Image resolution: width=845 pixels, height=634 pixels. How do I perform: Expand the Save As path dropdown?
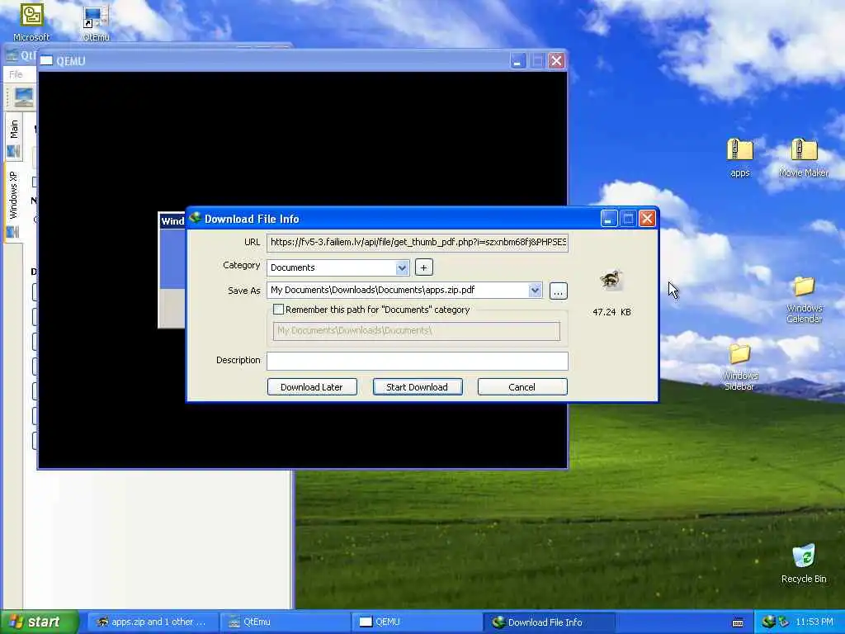tap(535, 290)
